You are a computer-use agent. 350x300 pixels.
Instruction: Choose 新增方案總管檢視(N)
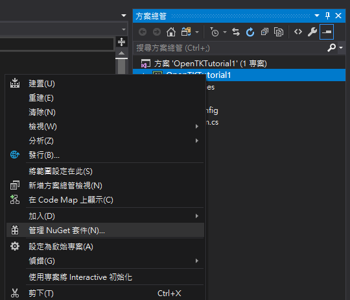105,186
